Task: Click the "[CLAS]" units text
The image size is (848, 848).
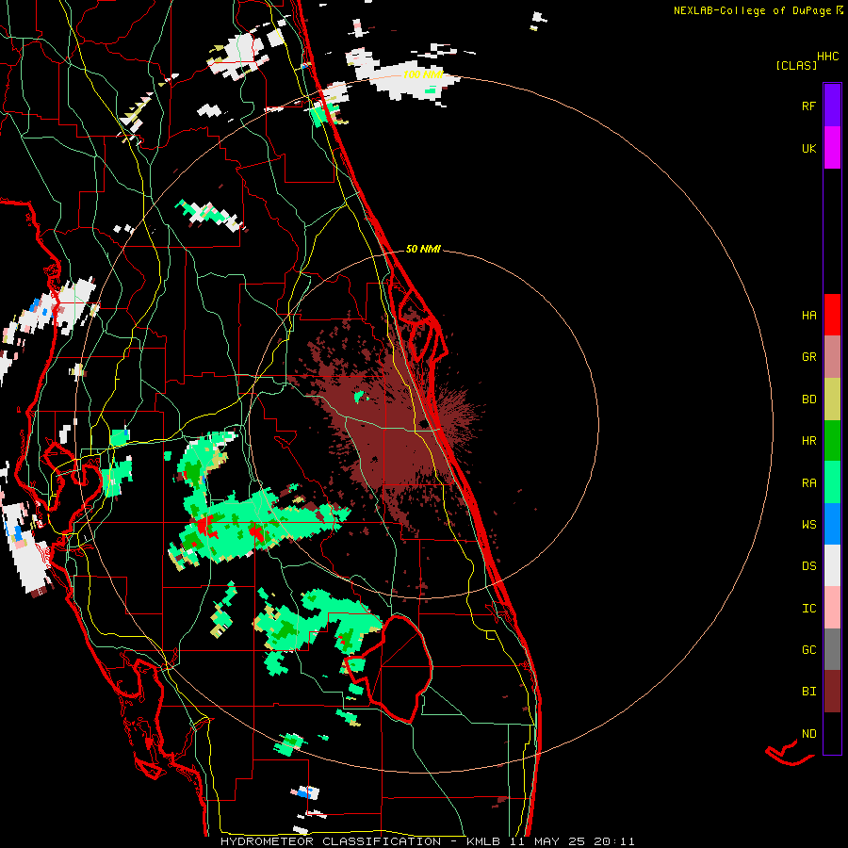Action: point(796,65)
